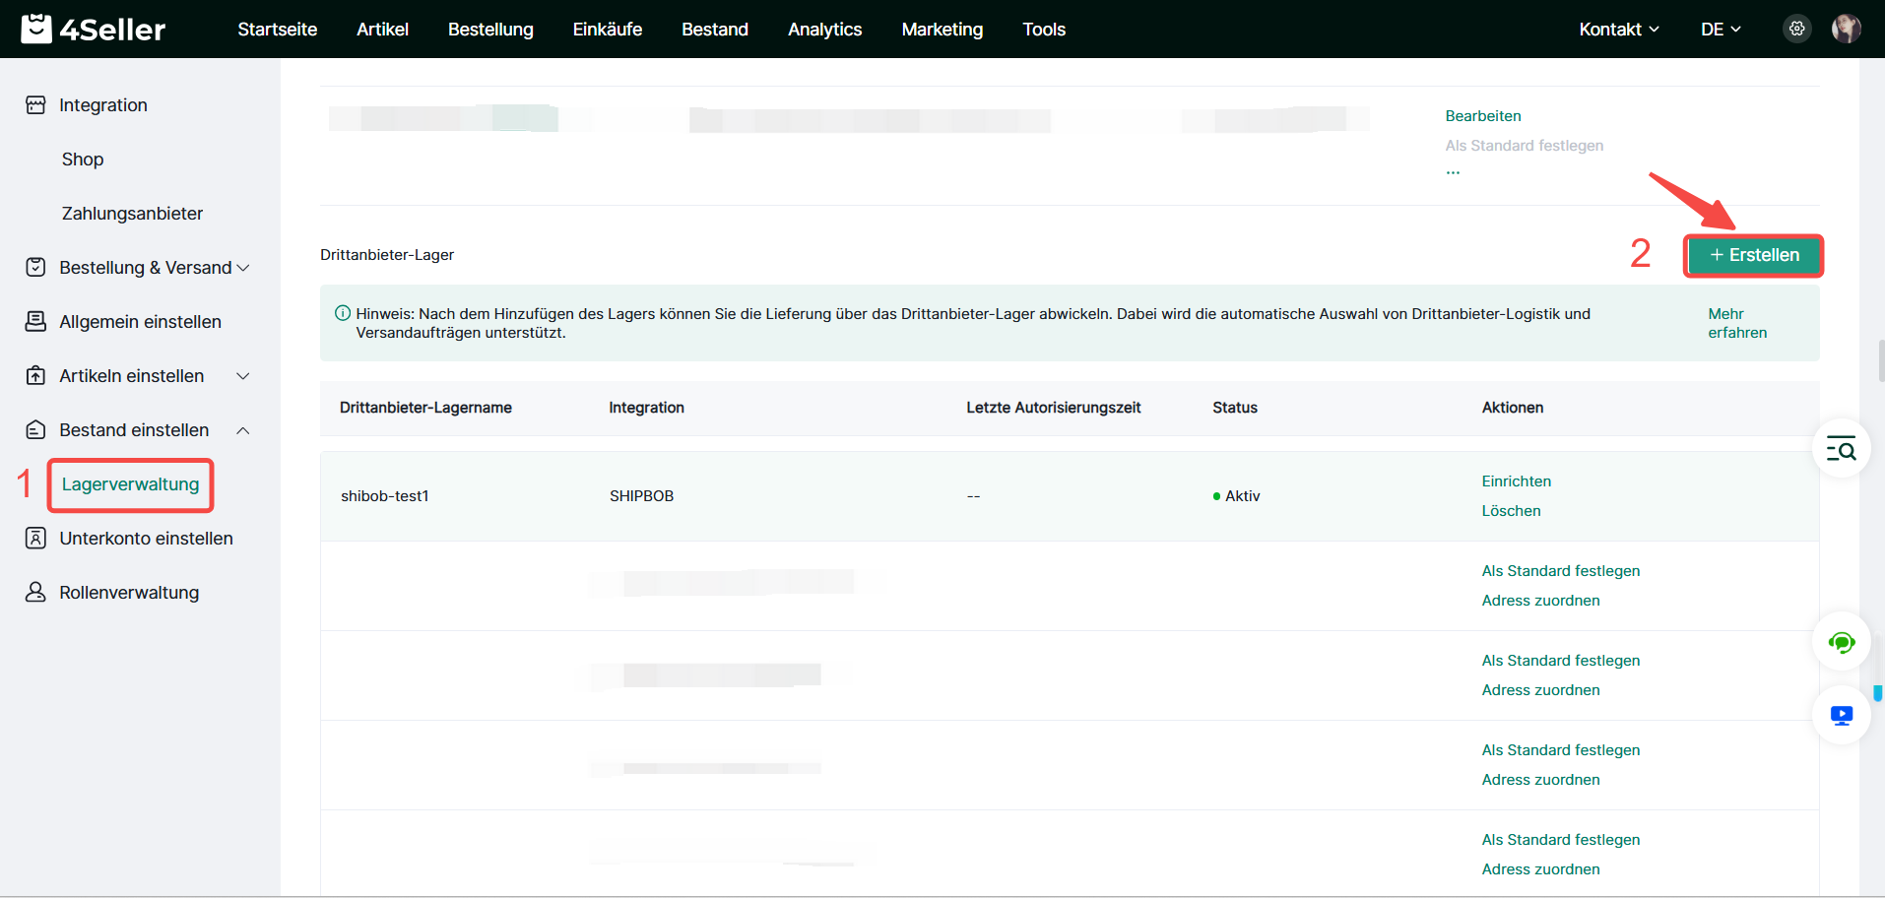
Task: Open the green chat support icon
Action: [1841, 643]
